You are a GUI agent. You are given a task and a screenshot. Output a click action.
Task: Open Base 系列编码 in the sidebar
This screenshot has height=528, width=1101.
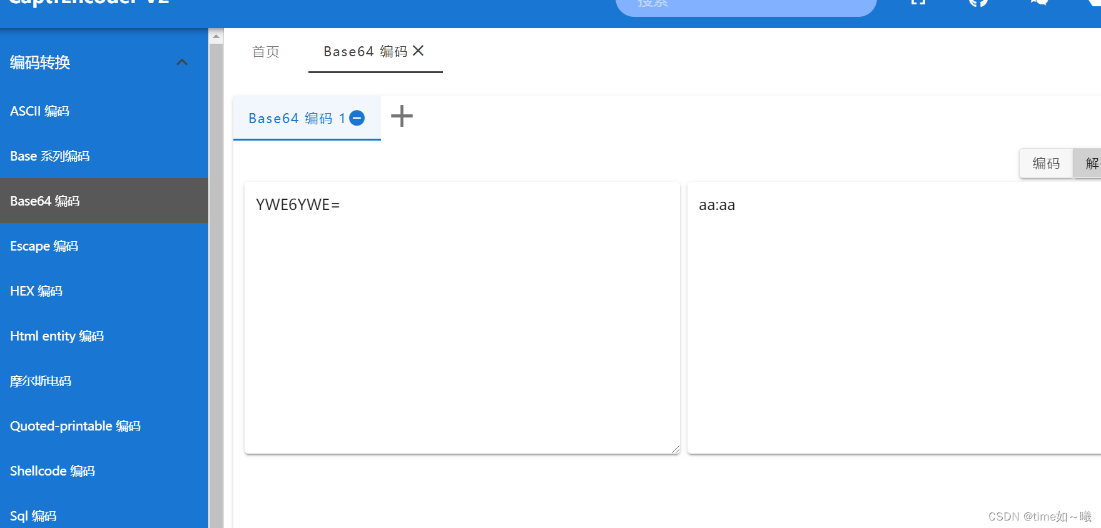[x=104, y=156]
